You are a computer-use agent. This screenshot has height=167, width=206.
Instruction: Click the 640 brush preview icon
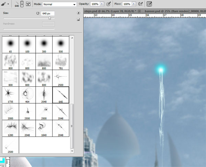[x=17, y=4]
